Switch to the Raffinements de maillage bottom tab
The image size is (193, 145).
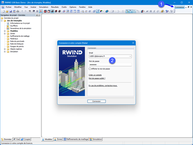tap(76, 139)
